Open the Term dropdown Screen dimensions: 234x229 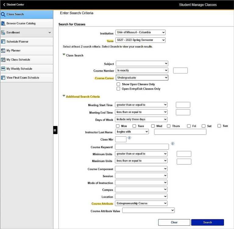point(140,40)
